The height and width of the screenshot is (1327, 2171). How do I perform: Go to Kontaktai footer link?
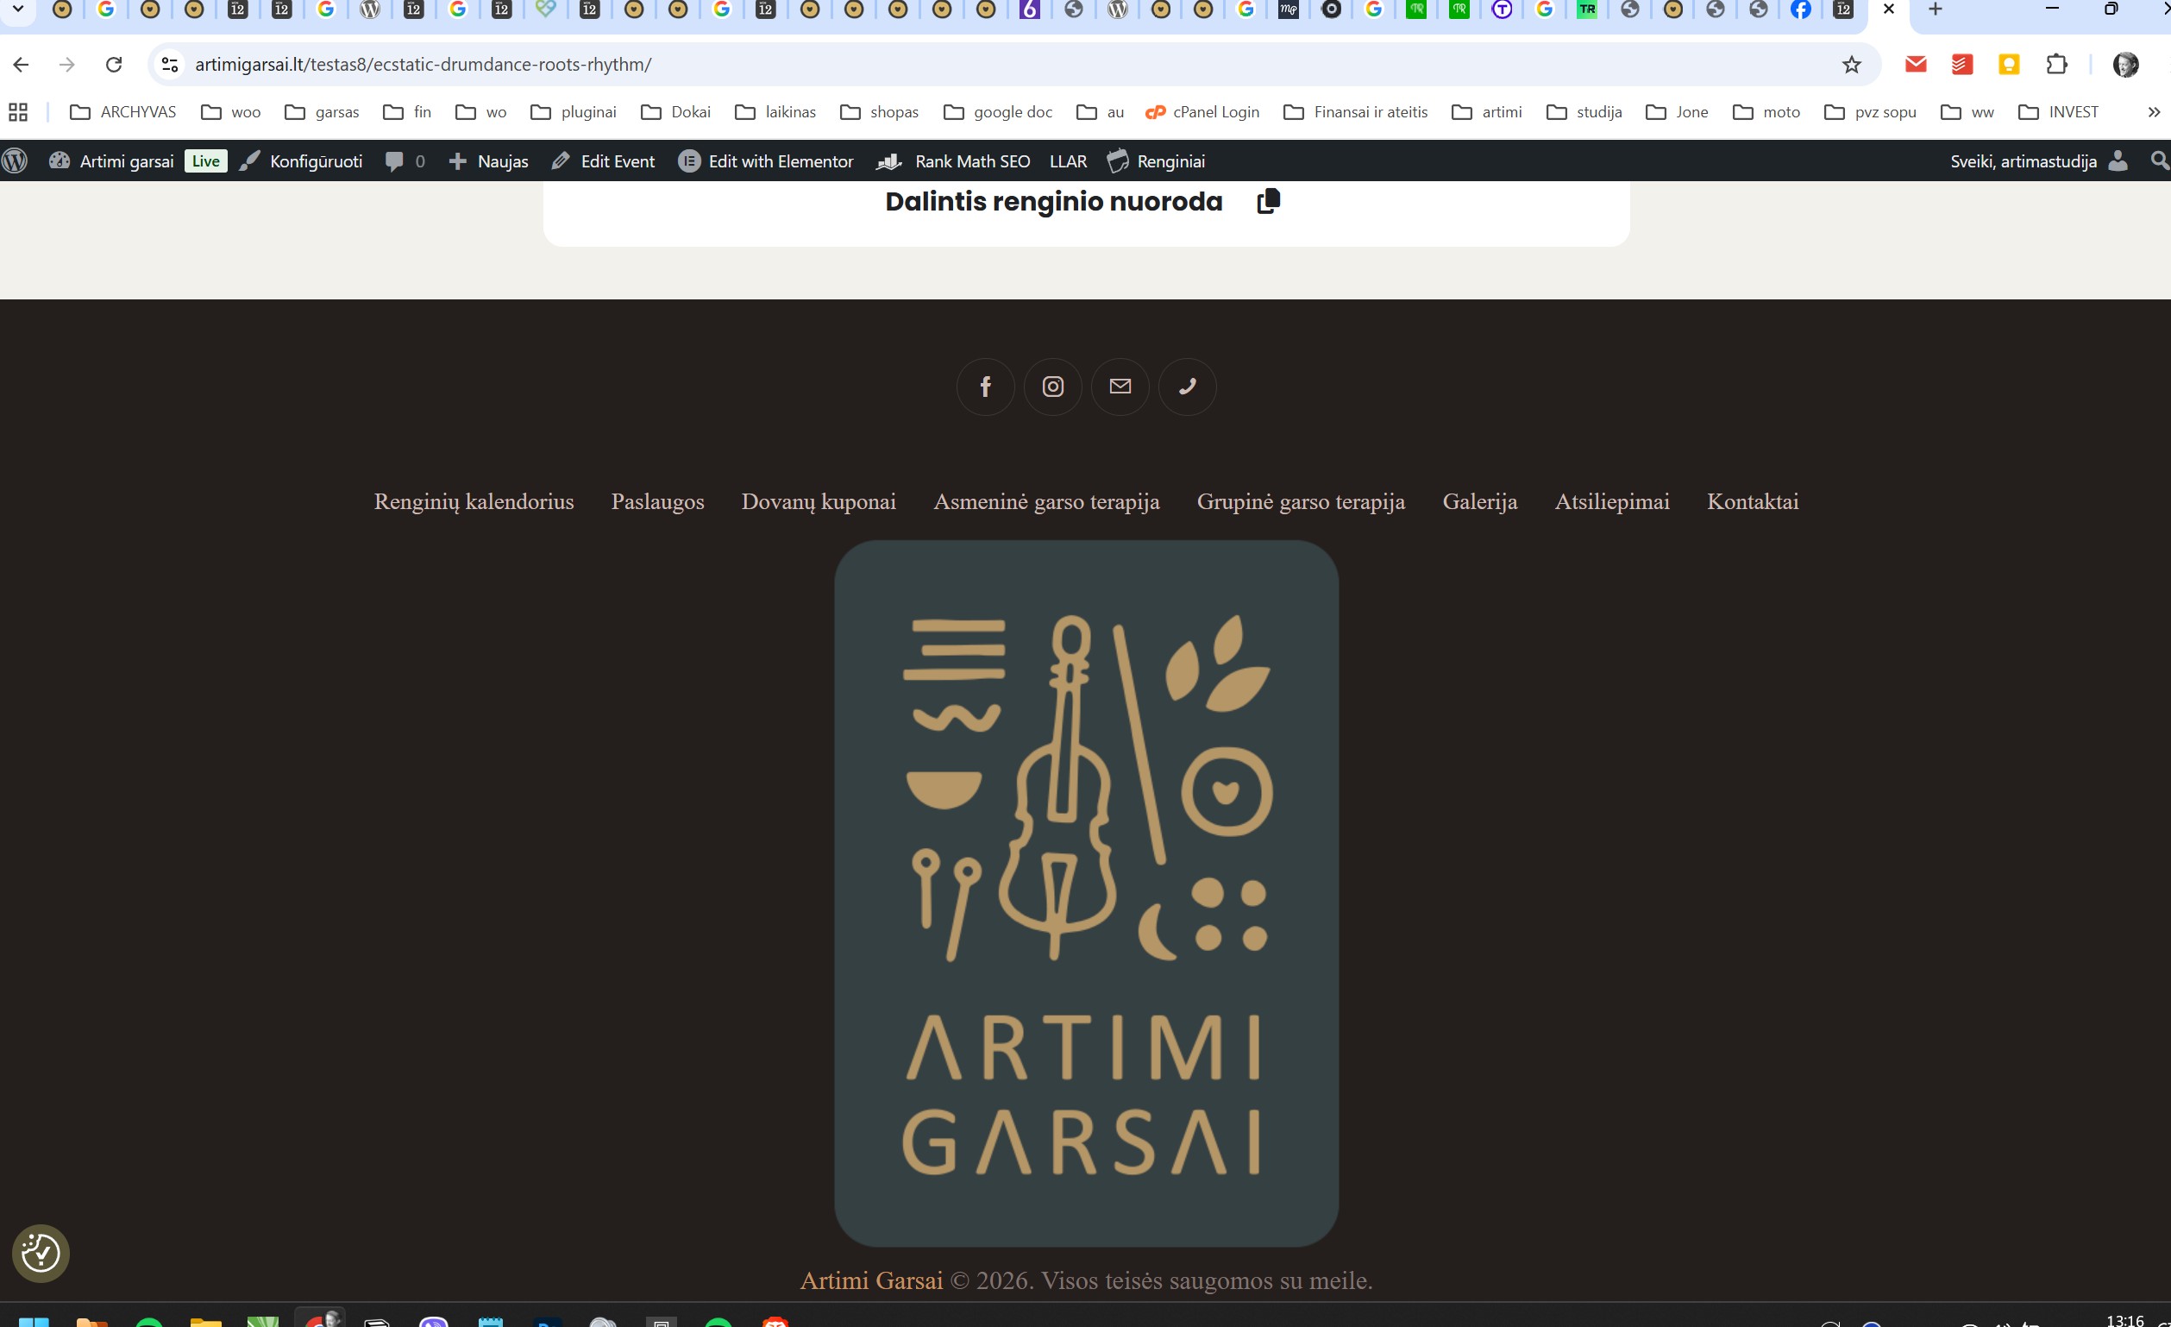[1752, 501]
